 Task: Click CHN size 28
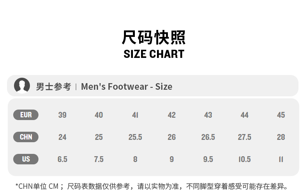point(281,137)
